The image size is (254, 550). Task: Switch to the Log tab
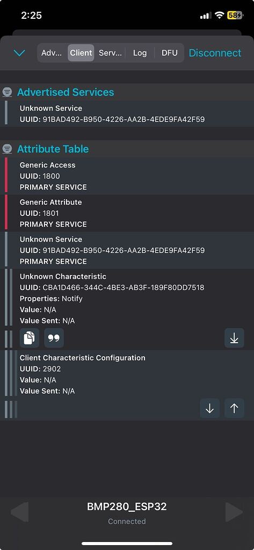[x=140, y=53]
